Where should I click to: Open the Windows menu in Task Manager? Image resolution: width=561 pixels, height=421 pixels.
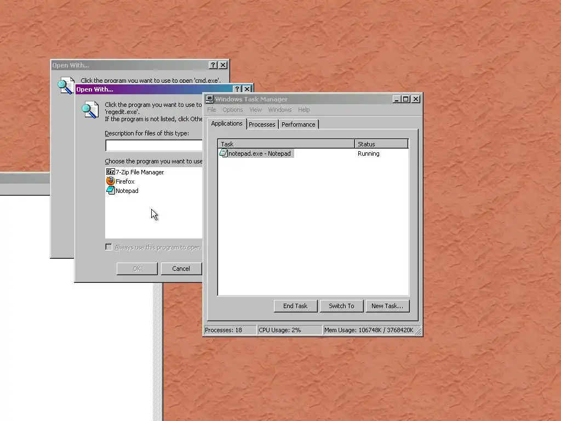[x=280, y=110]
